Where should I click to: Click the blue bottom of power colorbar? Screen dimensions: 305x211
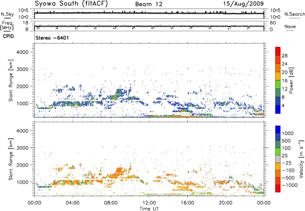point(278,109)
